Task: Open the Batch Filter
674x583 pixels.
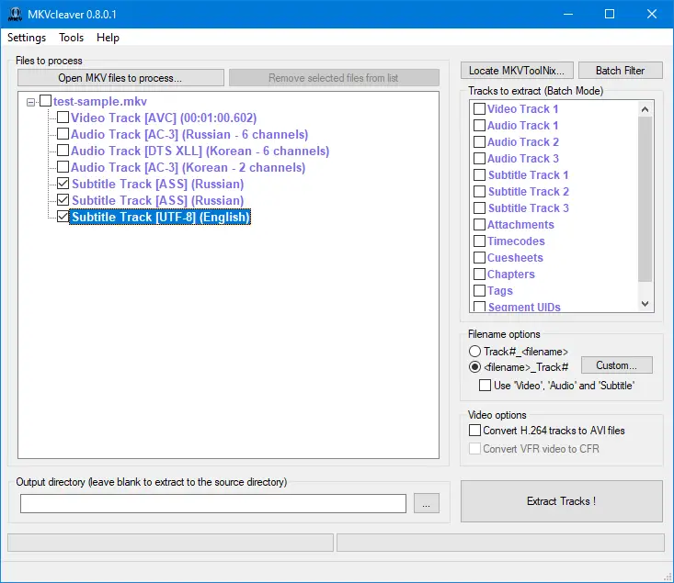Action: click(x=620, y=71)
